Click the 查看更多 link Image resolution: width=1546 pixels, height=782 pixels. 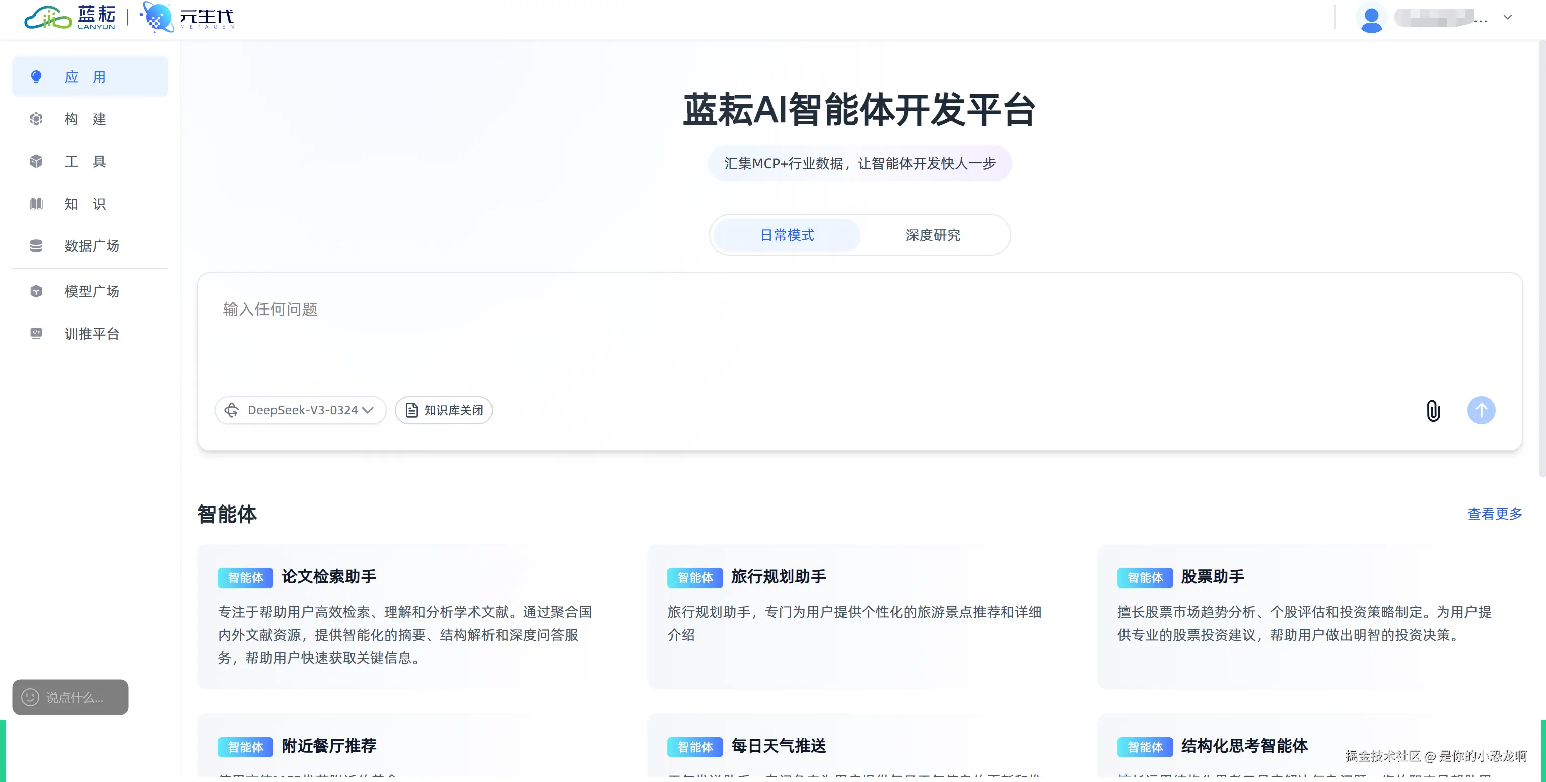click(1495, 514)
